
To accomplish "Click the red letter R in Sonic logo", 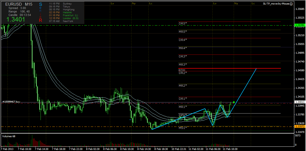I will click(41, 20).
